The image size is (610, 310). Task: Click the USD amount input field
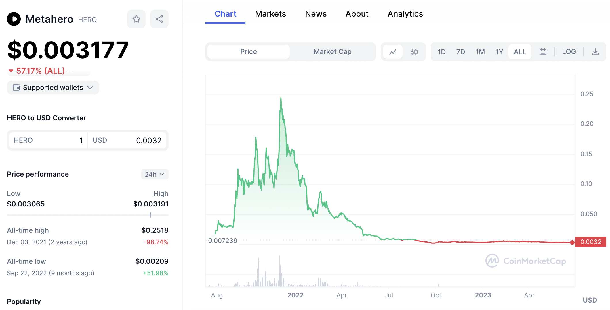point(127,140)
